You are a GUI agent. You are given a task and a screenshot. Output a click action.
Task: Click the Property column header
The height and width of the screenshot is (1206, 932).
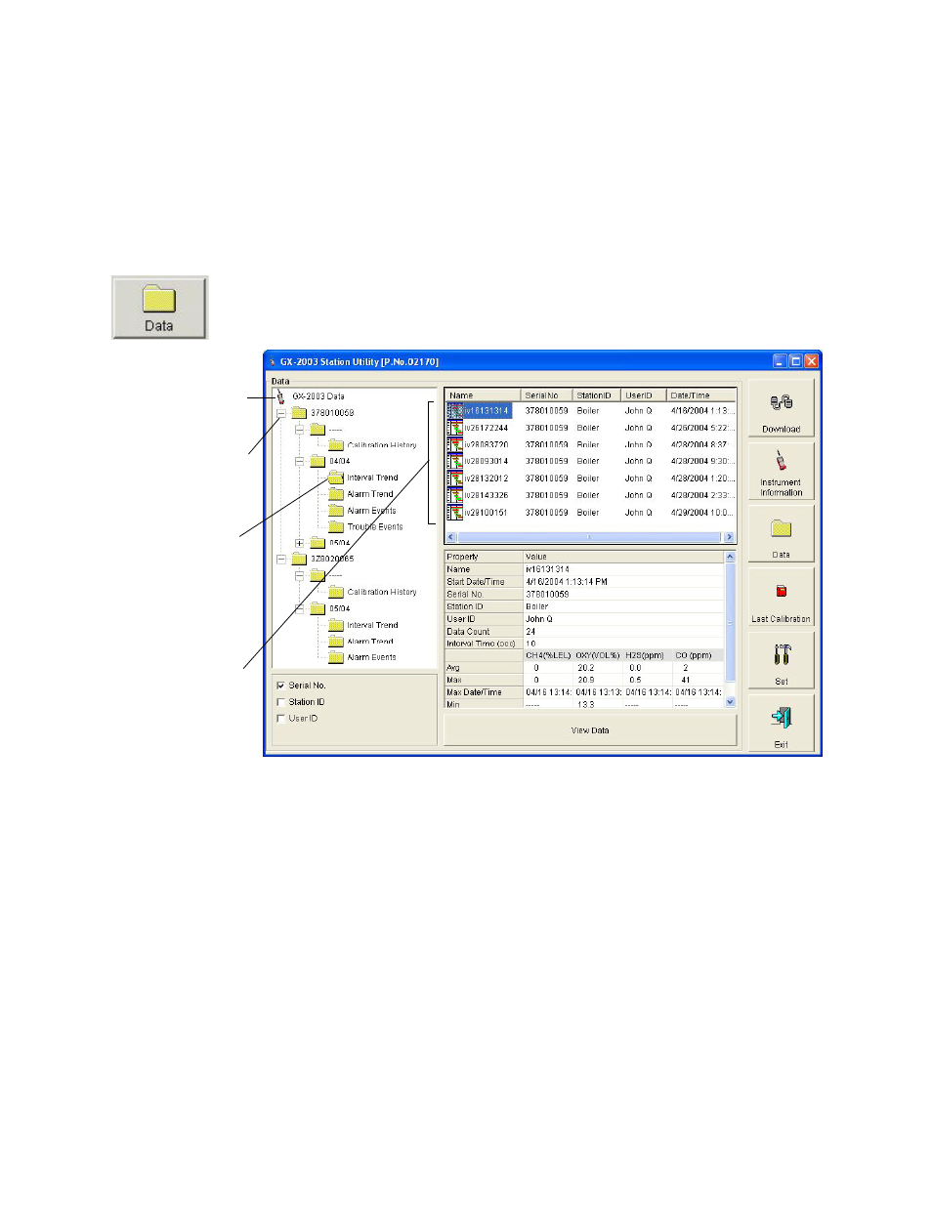[x=484, y=557]
